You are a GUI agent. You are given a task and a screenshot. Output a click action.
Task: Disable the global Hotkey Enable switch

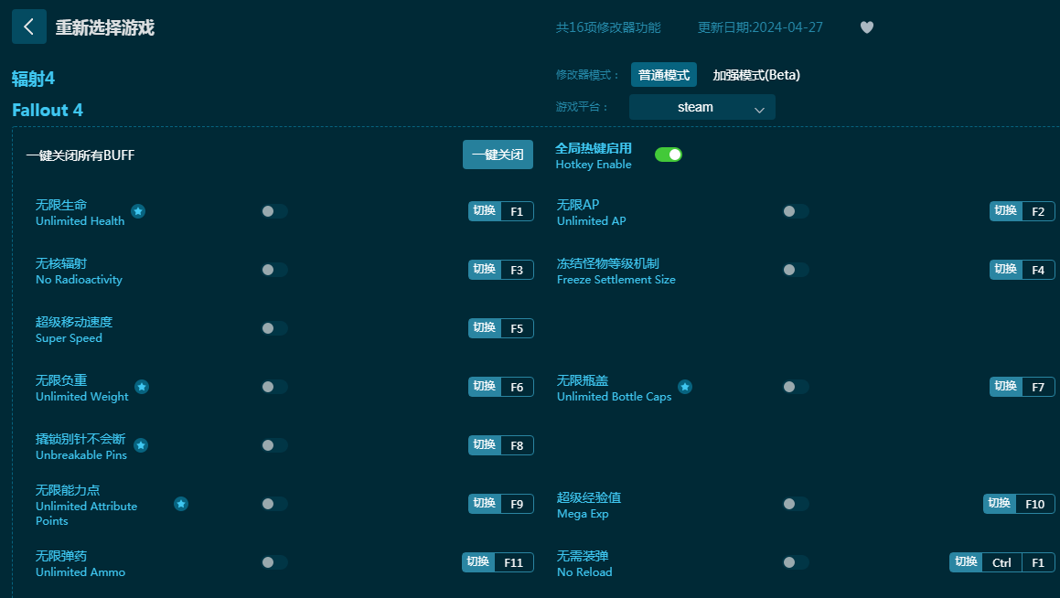pyautogui.click(x=668, y=155)
